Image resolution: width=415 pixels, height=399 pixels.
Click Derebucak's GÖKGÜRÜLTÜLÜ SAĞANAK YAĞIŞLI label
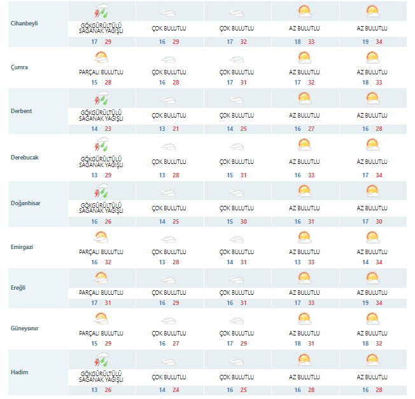[101, 162]
